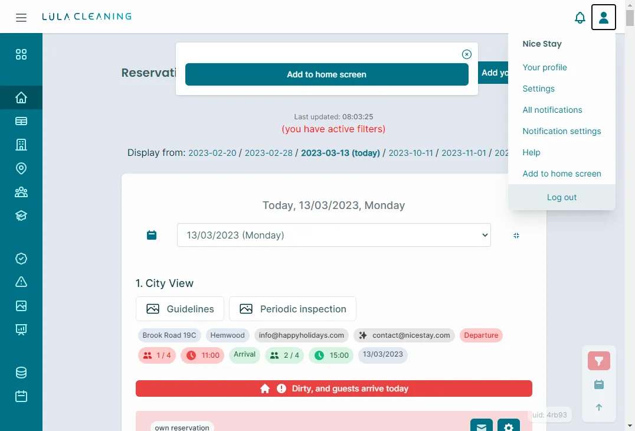The height and width of the screenshot is (431, 635).
Task: Click the contact@nicestay.com tag
Action: (x=404, y=335)
